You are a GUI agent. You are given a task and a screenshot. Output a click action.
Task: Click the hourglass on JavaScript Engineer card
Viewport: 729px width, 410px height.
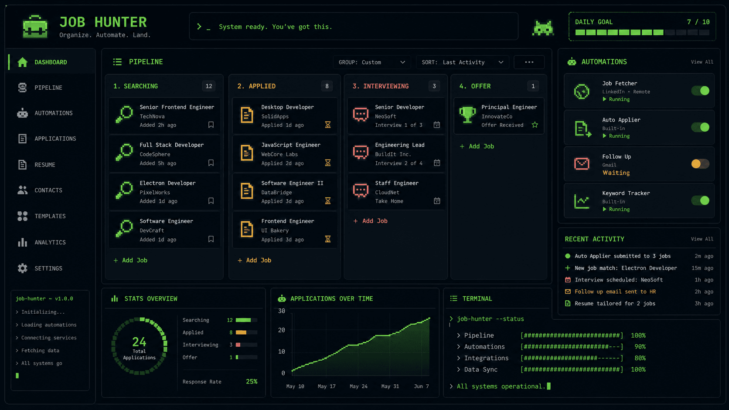coord(328,163)
